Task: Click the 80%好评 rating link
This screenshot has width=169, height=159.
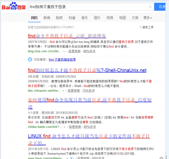Action: pyautogui.click(x=90, y=127)
